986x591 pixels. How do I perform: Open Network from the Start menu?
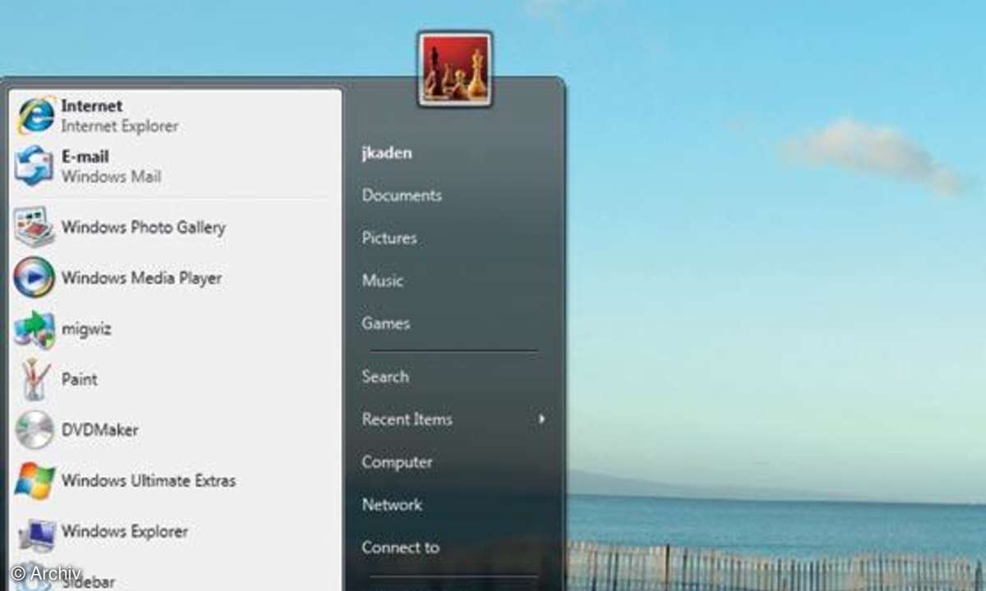tap(392, 505)
